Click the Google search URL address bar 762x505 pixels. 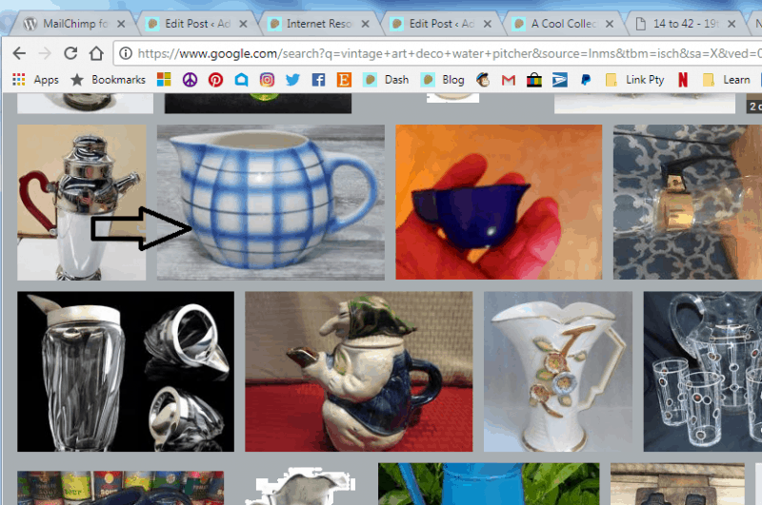[x=437, y=53]
